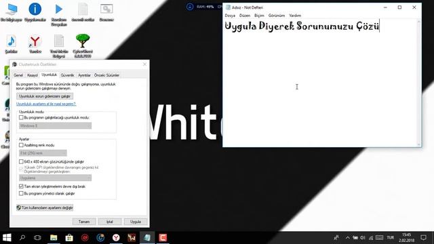
Task: Open the Uygulama scaling dropdown
Action: pyautogui.click(x=55, y=178)
